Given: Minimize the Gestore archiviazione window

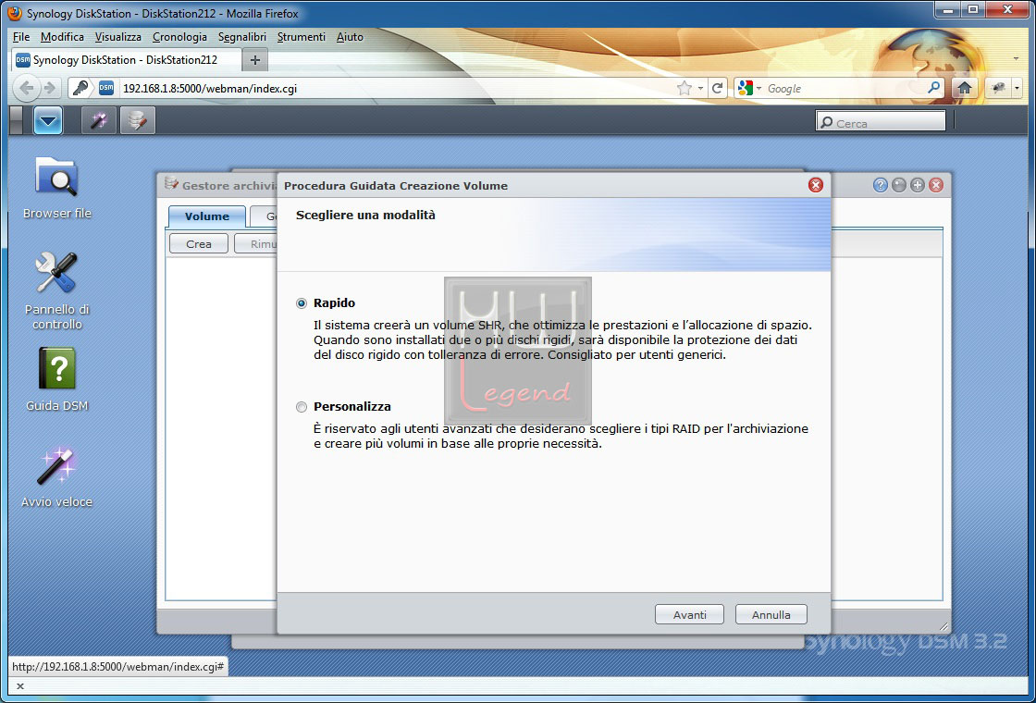Looking at the screenshot, I should point(898,186).
